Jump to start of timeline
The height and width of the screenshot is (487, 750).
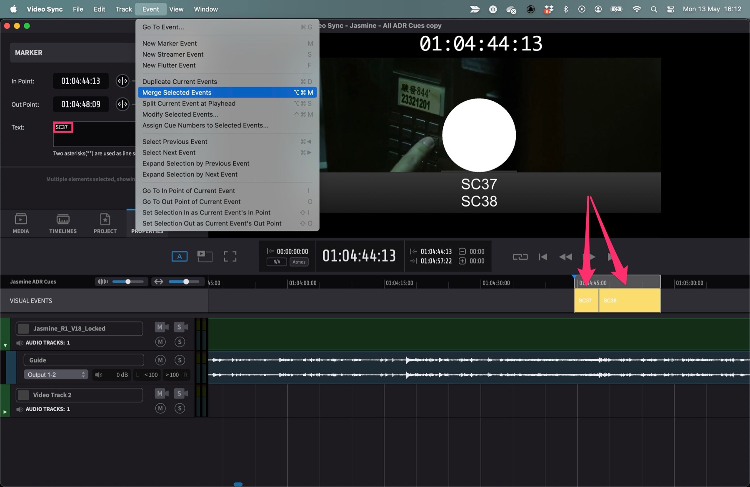tap(543, 257)
